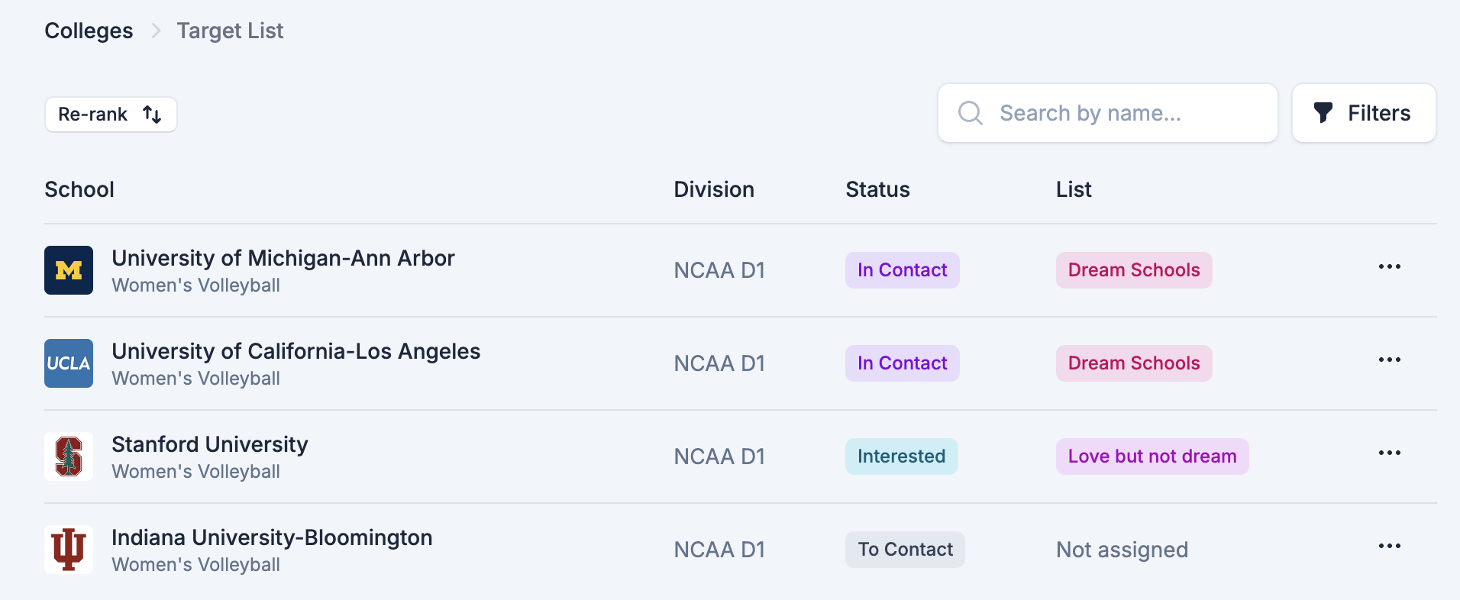Screen dimensions: 1460x600
Task: Click the UCLA logo icon
Action: (69, 363)
